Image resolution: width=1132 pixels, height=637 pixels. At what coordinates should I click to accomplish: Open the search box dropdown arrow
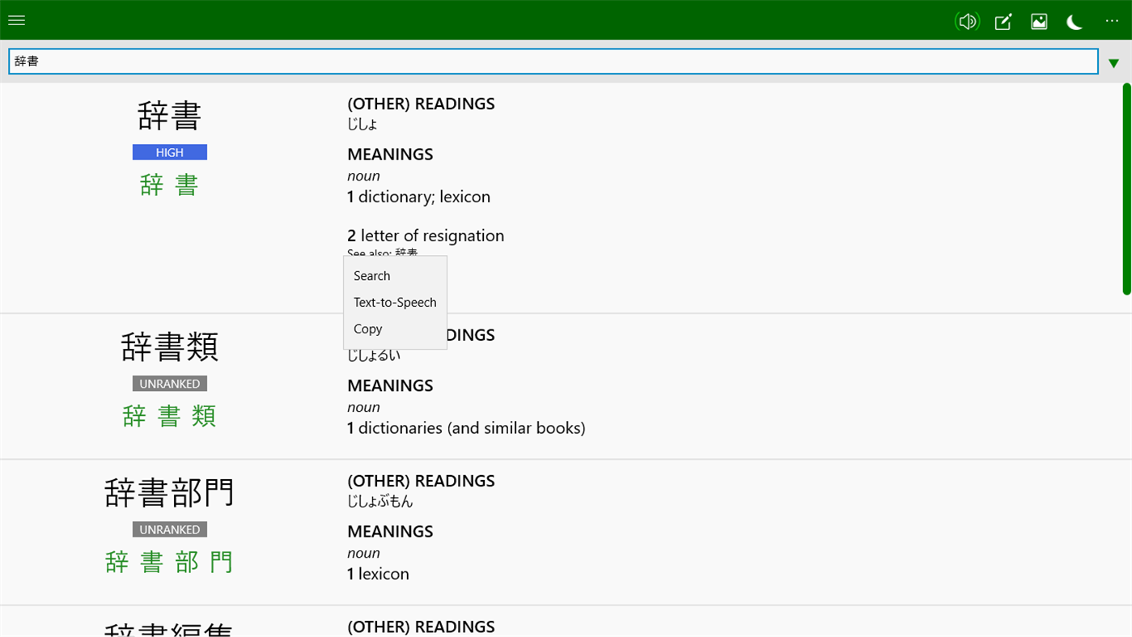[x=1113, y=62]
